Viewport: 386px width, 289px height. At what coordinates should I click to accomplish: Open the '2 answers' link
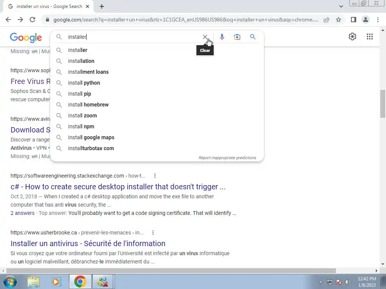[22, 213]
